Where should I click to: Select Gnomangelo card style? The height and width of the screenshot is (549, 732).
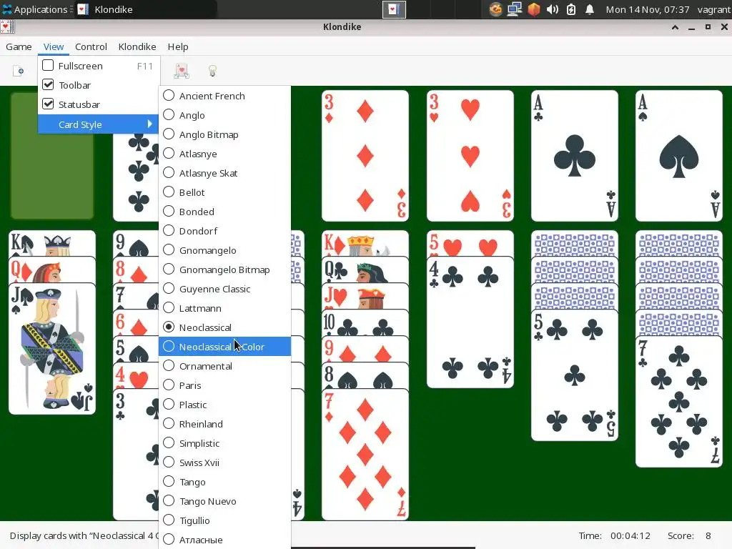224,250
